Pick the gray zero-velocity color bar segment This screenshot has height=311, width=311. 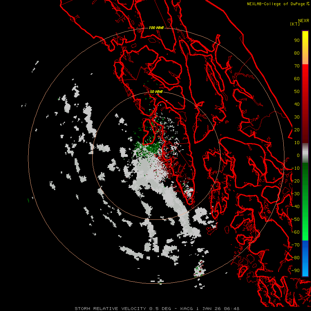305,153
